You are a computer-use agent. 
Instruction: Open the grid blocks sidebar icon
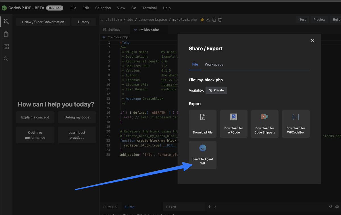[x=6, y=47]
